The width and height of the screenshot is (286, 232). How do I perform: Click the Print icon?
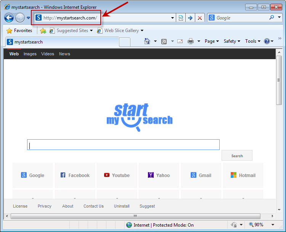pyautogui.click(x=191, y=41)
